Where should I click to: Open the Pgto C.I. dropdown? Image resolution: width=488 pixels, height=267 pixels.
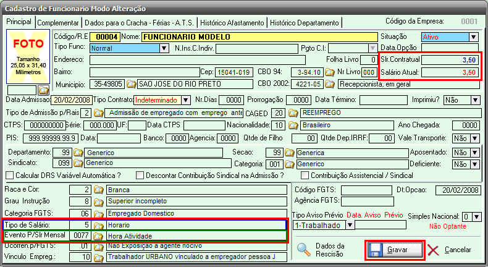[x=373, y=48]
